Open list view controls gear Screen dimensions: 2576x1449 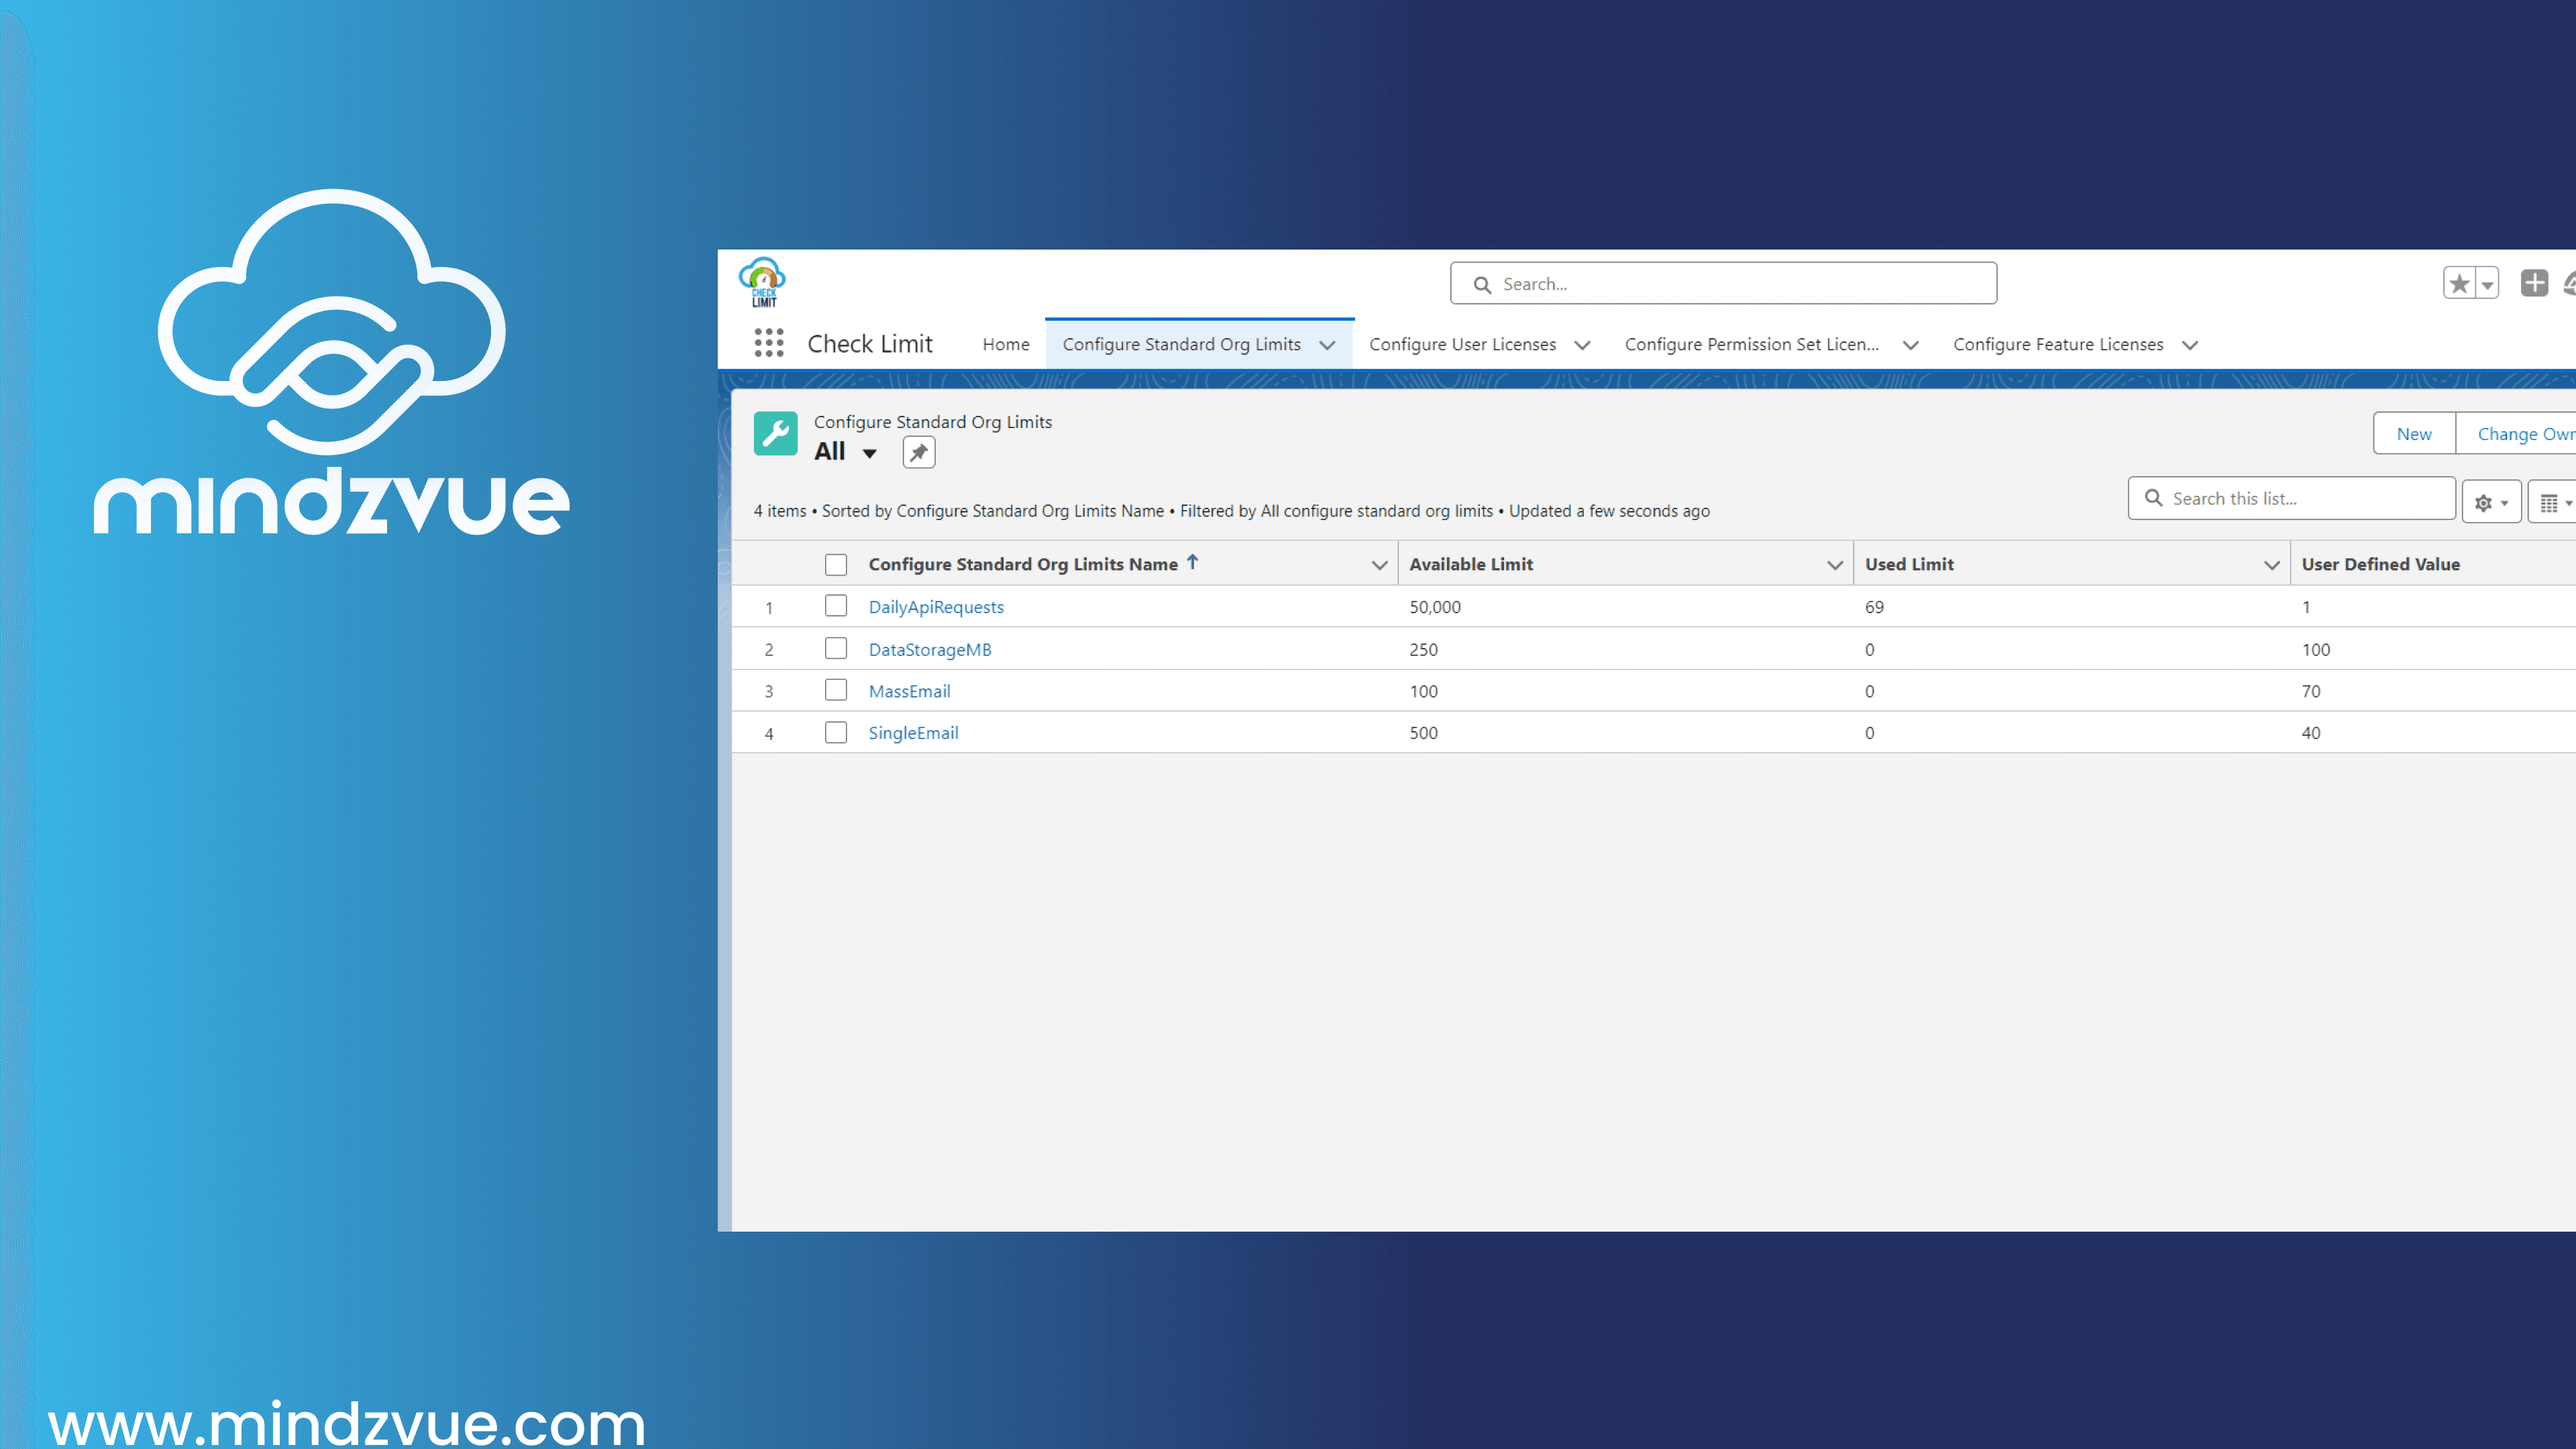[x=2491, y=503]
